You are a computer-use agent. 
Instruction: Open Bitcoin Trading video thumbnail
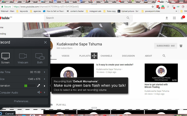click(161, 73)
